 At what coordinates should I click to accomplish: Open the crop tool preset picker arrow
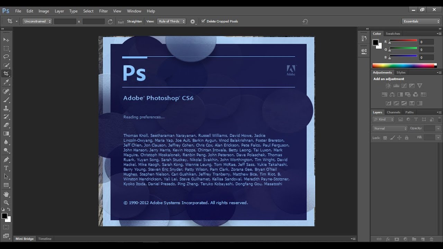pyautogui.click(x=17, y=21)
